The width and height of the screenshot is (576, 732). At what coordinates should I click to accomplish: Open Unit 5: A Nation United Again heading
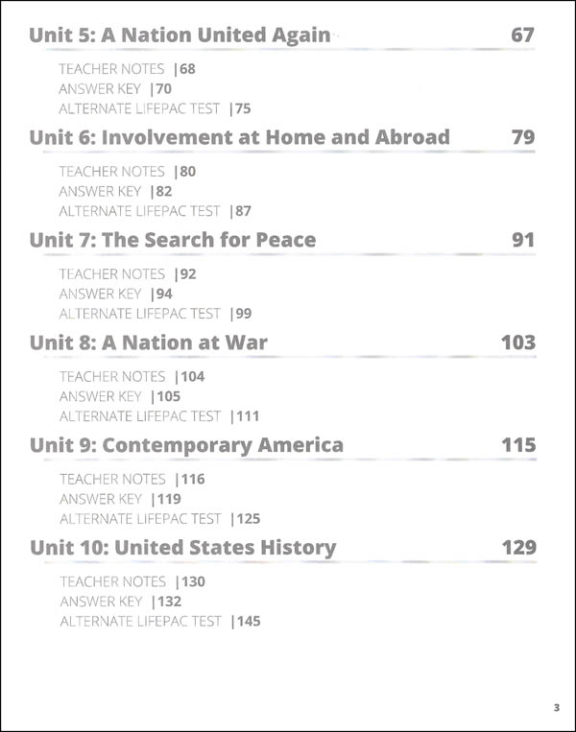180,35
